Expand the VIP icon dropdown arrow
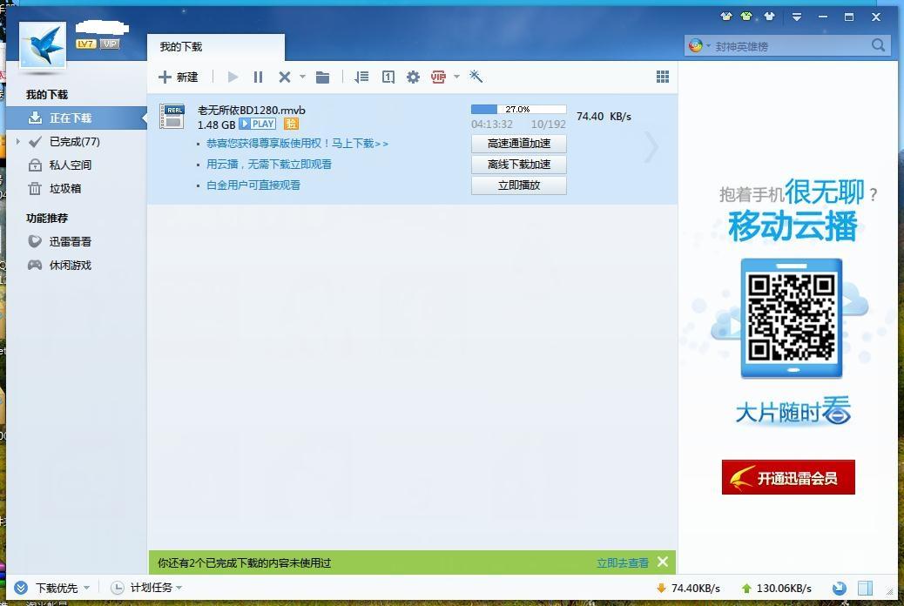This screenshot has width=904, height=606. tap(456, 76)
